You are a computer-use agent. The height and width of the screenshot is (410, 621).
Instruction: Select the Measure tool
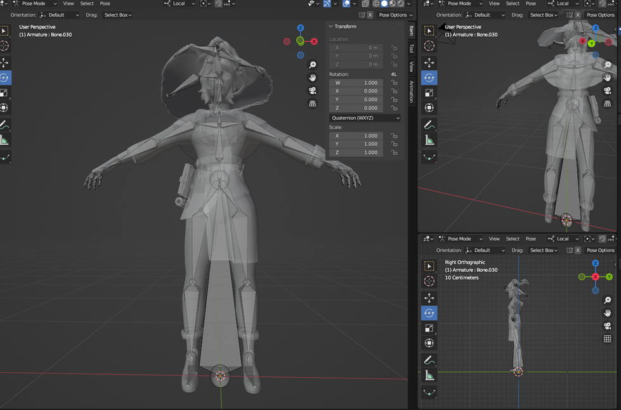5,139
